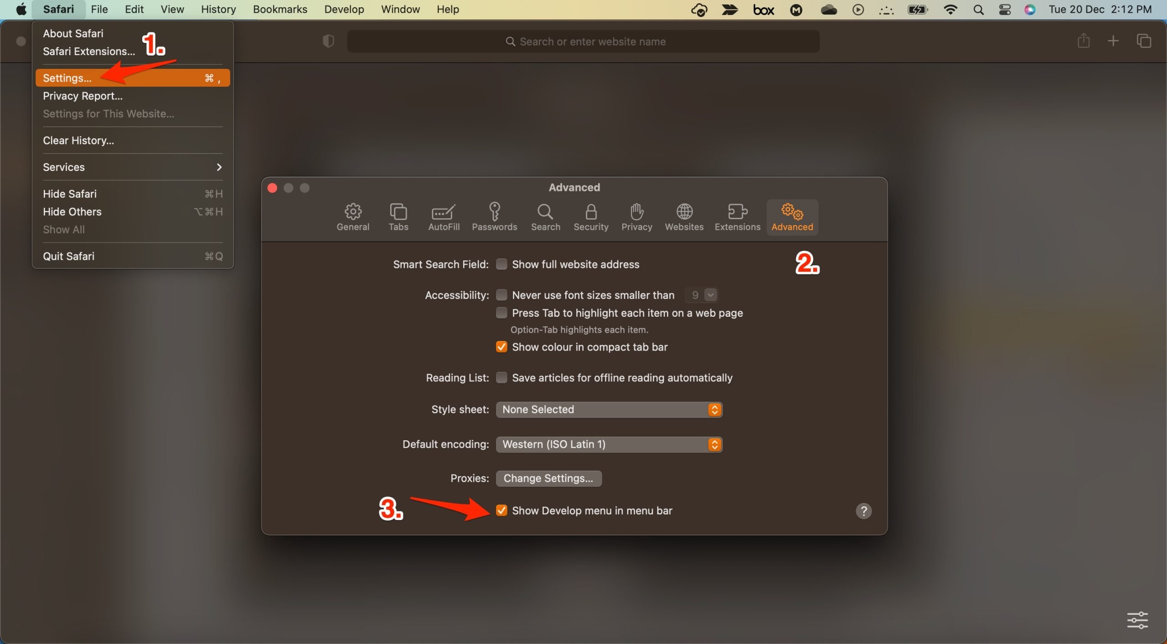Open the font size stepper dropdown

pos(710,294)
